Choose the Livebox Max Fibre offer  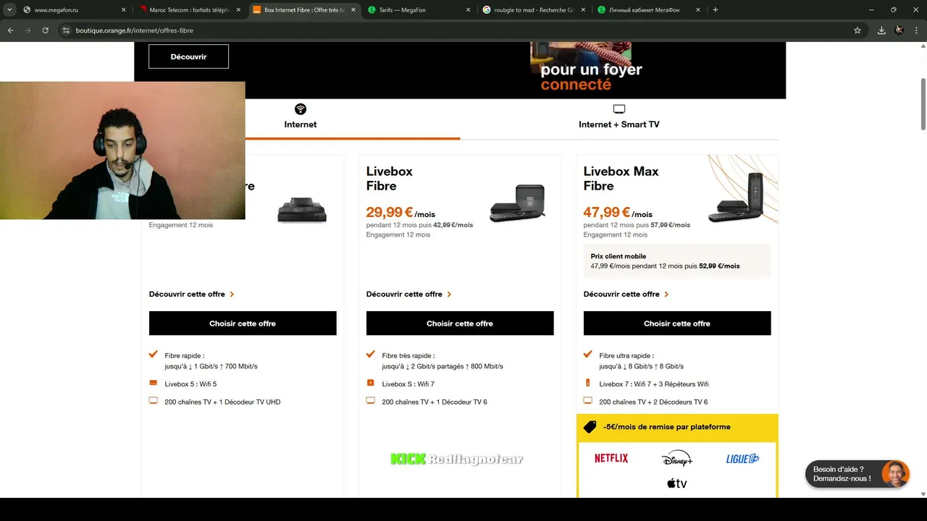click(677, 323)
